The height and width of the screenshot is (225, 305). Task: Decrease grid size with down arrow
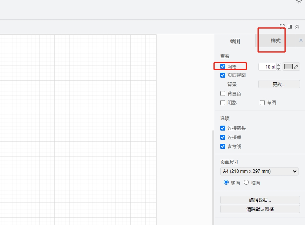point(279,69)
